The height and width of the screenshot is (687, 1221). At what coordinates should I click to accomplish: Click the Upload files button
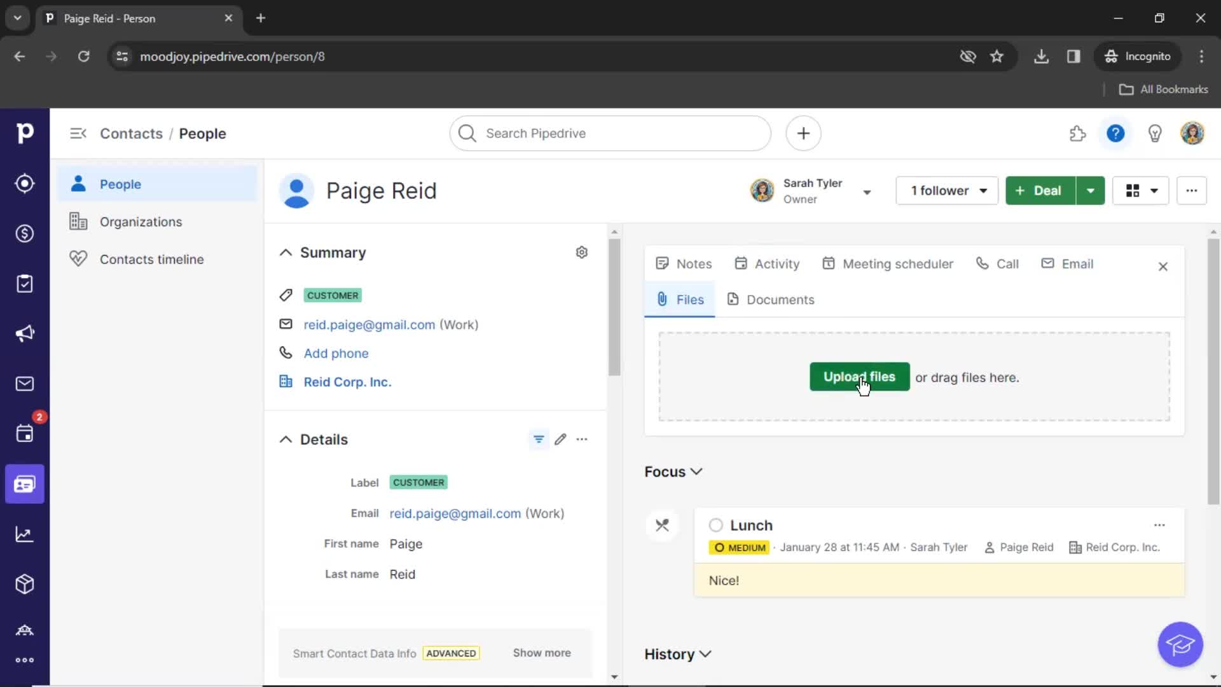pyautogui.click(x=859, y=377)
